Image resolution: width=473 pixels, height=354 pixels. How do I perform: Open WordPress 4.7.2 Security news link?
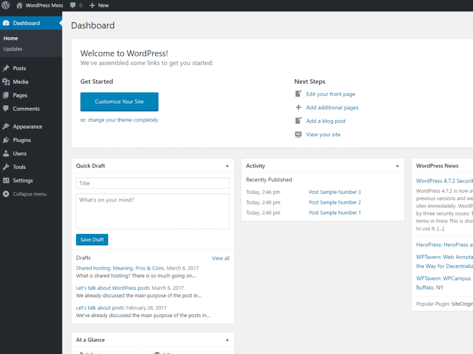[444, 181]
